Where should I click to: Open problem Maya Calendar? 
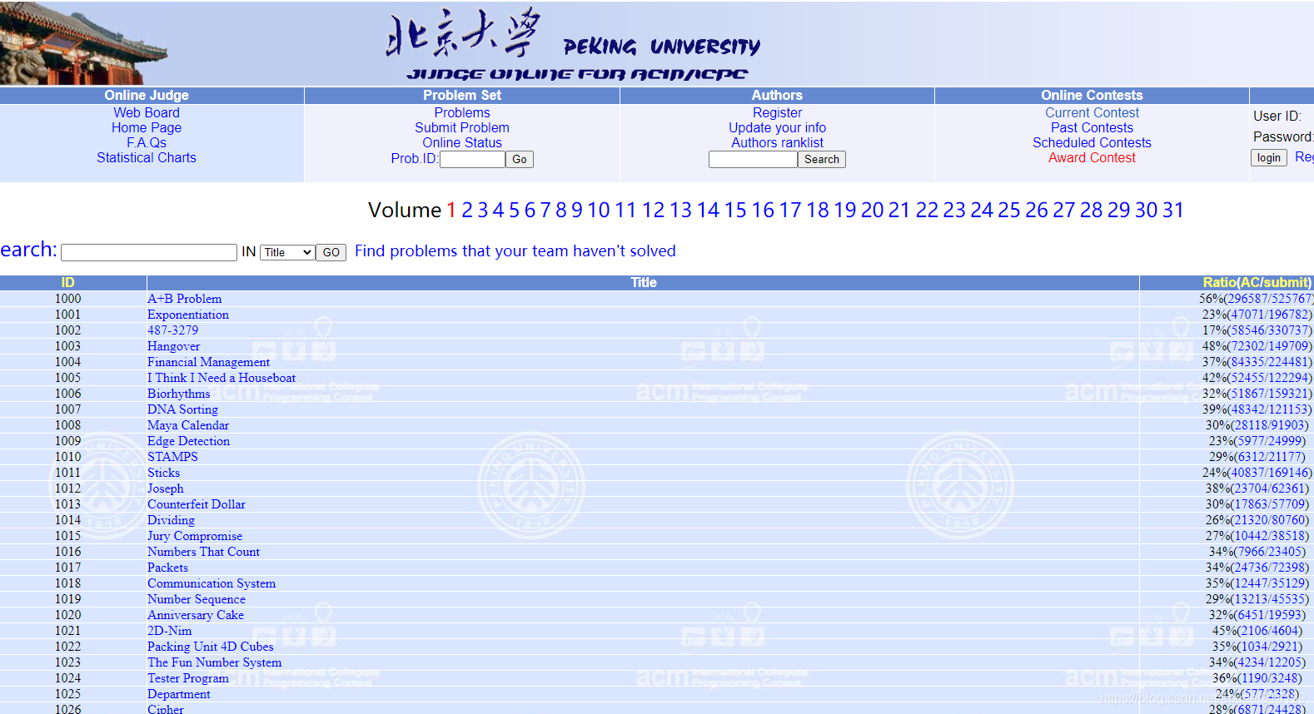[x=188, y=425]
